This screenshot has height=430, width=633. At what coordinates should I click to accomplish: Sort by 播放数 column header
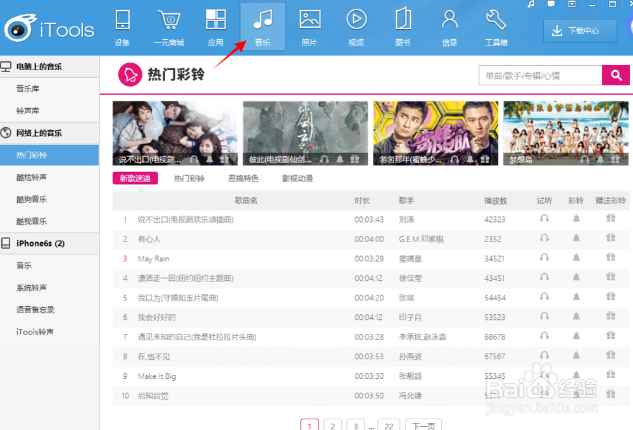496,200
